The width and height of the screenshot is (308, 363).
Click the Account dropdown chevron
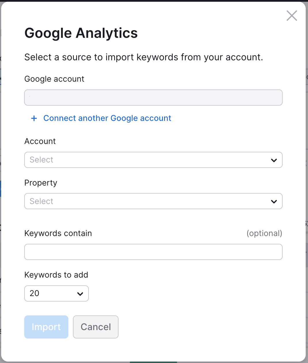pos(273,160)
